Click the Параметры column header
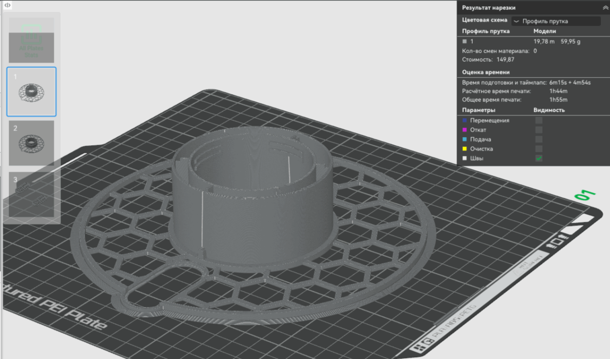This screenshot has height=359, width=610. [x=478, y=110]
